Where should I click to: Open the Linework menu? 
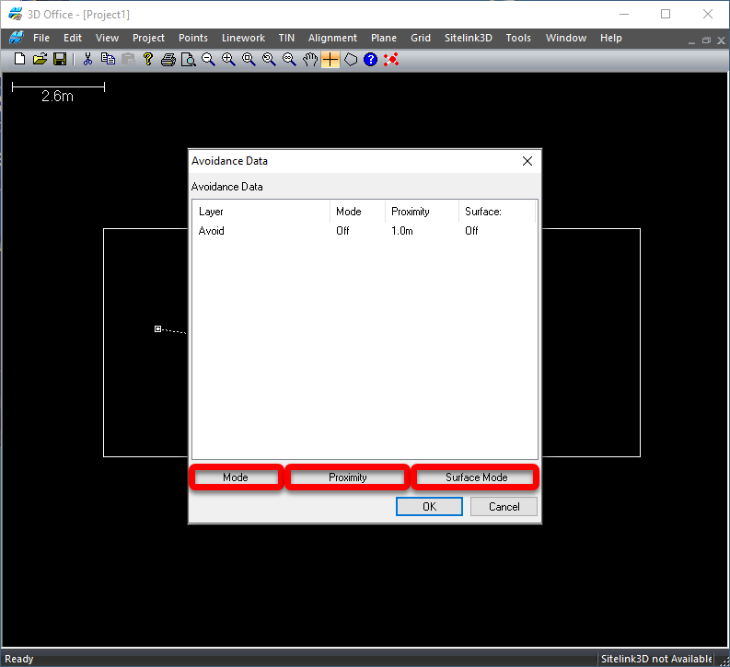point(244,38)
